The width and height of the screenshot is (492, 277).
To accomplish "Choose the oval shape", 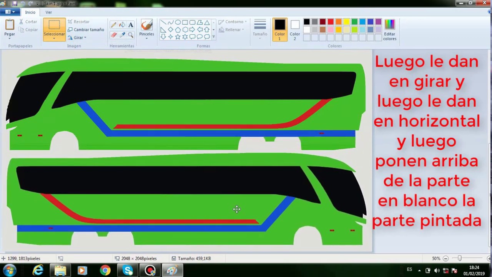I will 178,22.
